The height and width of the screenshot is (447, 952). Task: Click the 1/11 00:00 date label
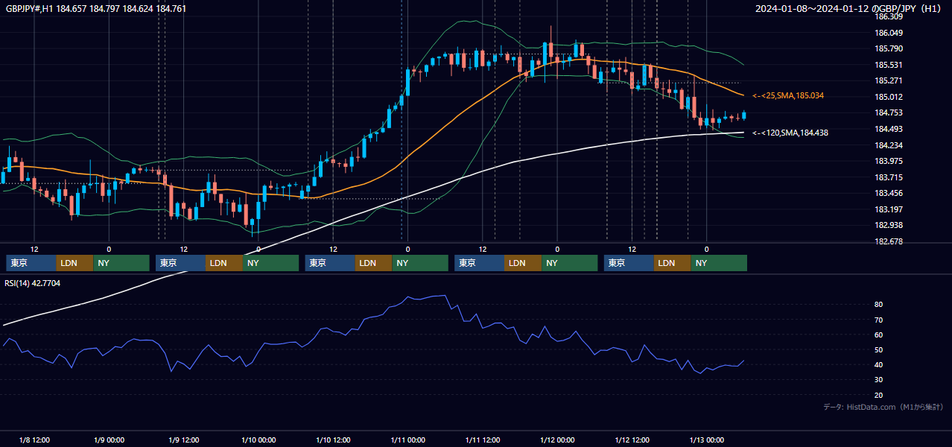(x=407, y=440)
